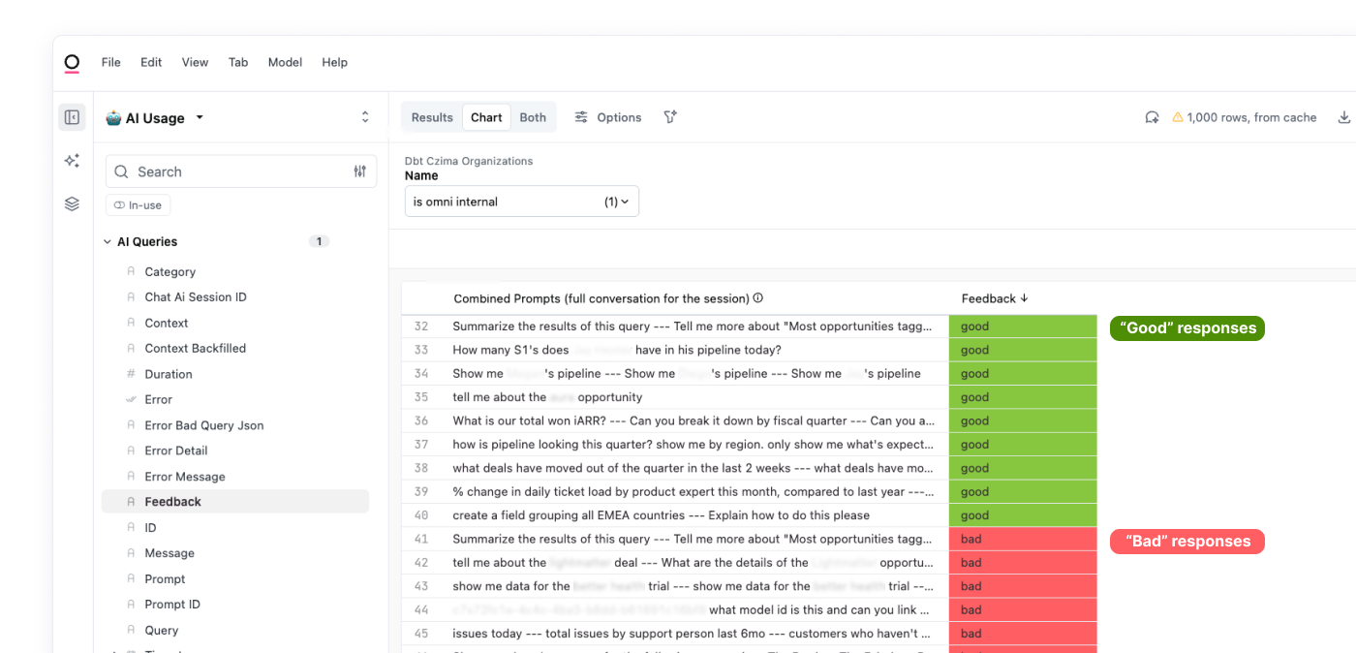Click the Duration numeric field icon
The height and width of the screenshot is (653, 1356).
[x=132, y=373]
